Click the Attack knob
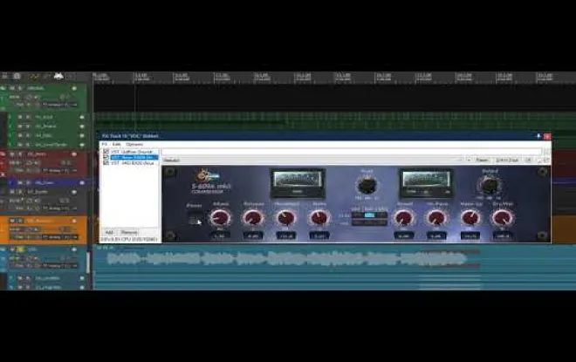The height and width of the screenshot is (362, 576). pyautogui.click(x=220, y=218)
